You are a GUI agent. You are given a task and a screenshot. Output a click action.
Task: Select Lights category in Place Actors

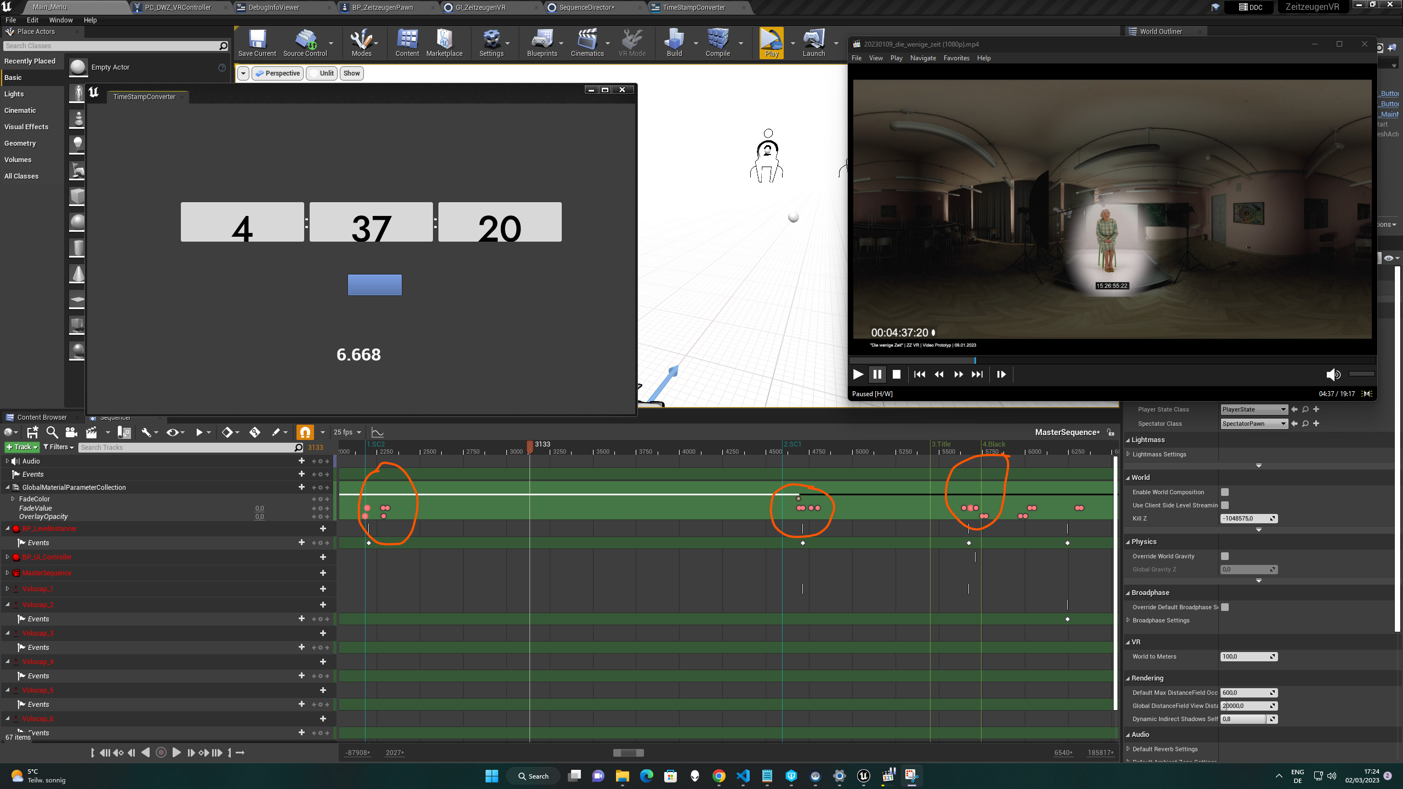14,94
